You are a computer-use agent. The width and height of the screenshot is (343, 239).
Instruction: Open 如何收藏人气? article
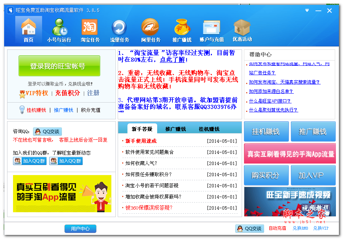tap(141, 163)
